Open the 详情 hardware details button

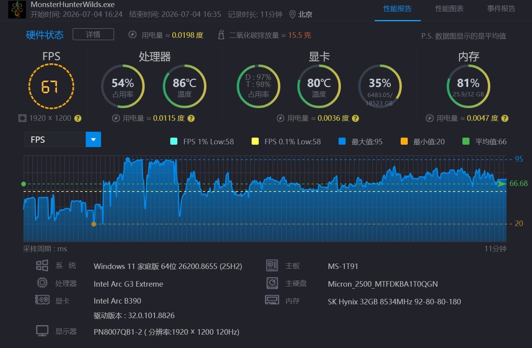tap(93, 34)
